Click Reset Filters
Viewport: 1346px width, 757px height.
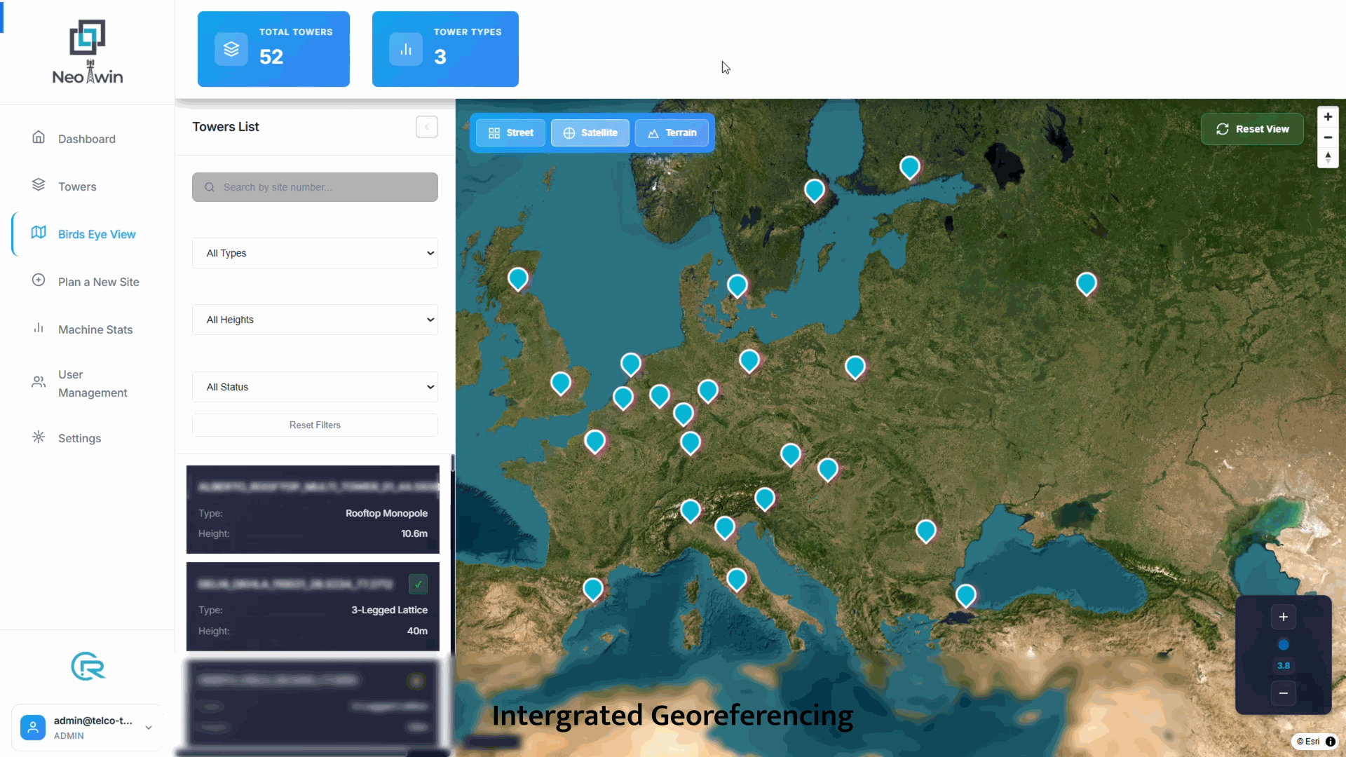click(314, 425)
